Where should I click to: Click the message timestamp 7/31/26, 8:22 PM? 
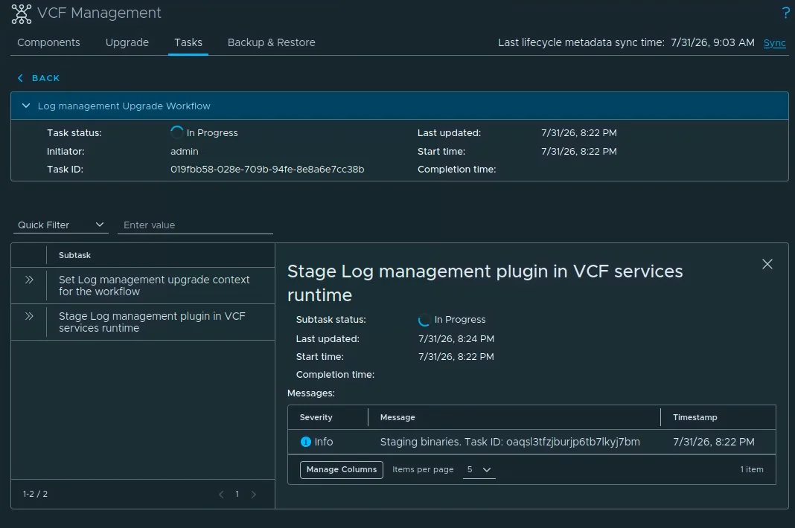713,442
